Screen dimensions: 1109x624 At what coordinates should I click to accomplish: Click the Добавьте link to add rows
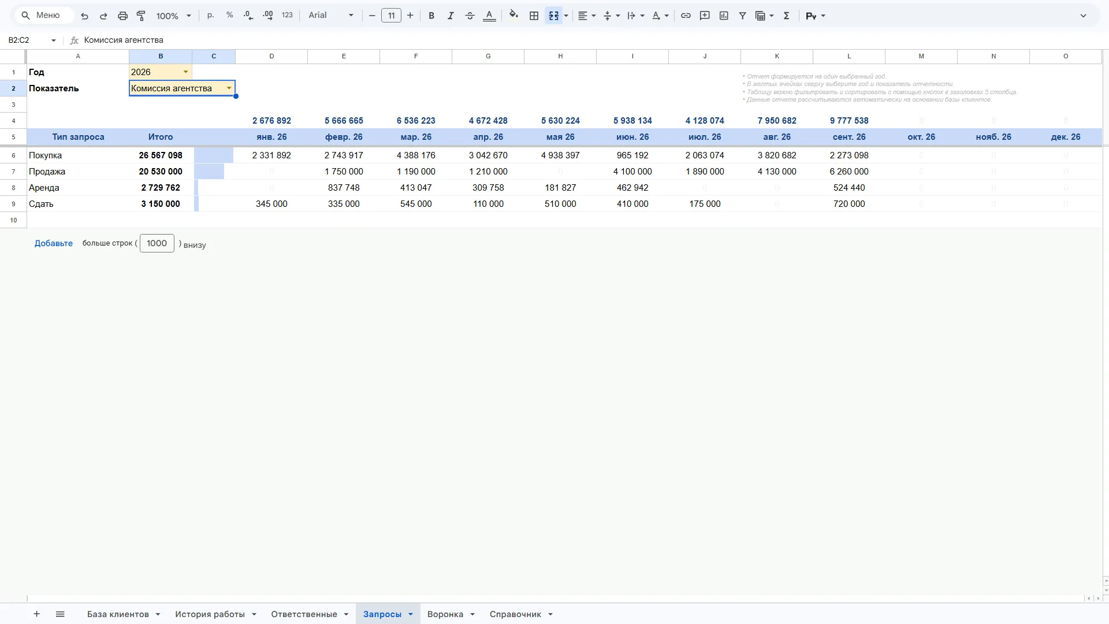[x=54, y=243]
